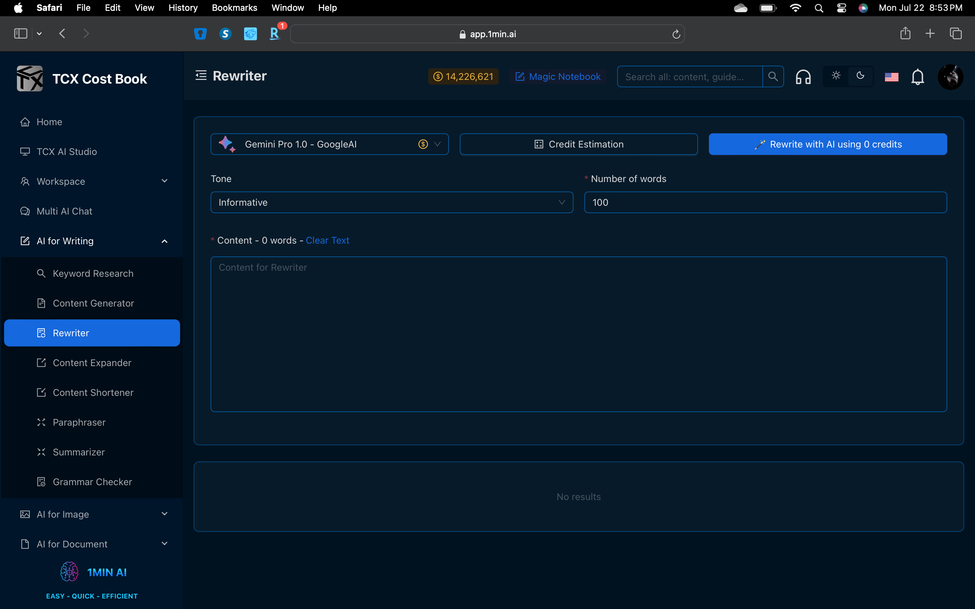975x609 pixels.
Task: Open the headphones support icon
Action: point(803,76)
